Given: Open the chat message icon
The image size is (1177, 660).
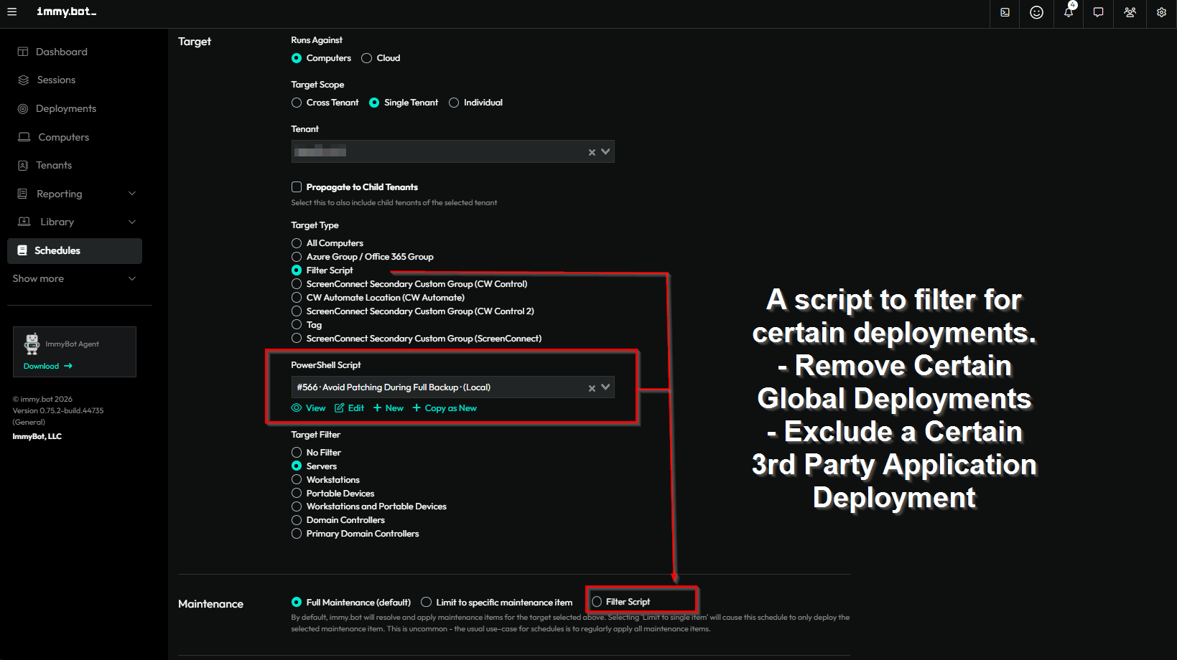Looking at the screenshot, I should (1098, 12).
